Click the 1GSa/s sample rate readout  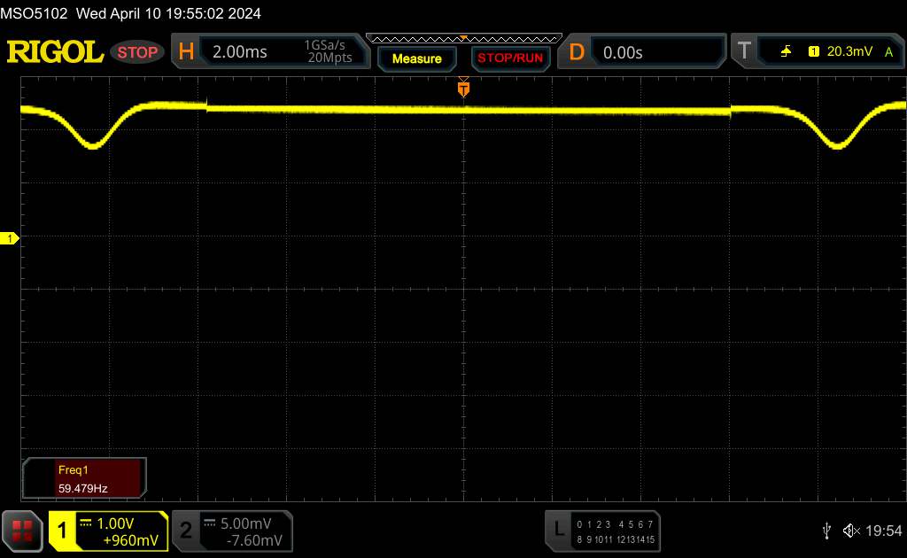click(324, 45)
